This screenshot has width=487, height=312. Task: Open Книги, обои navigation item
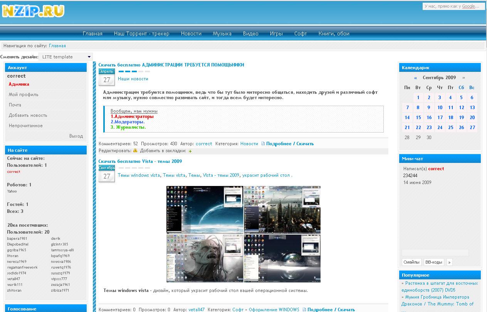tap(334, 33)
